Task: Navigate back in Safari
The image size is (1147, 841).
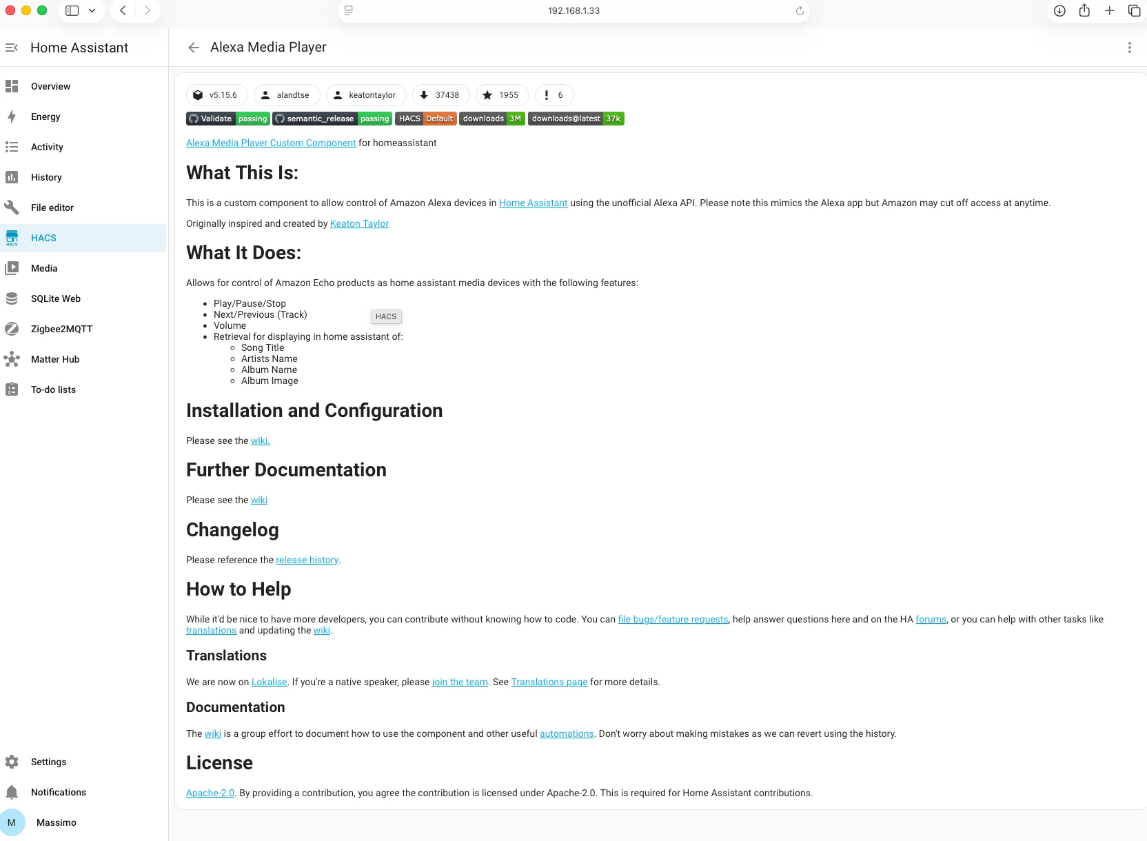Action: [x=123, y=11]
